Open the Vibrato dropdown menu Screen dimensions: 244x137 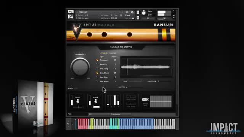pos(152,81)
